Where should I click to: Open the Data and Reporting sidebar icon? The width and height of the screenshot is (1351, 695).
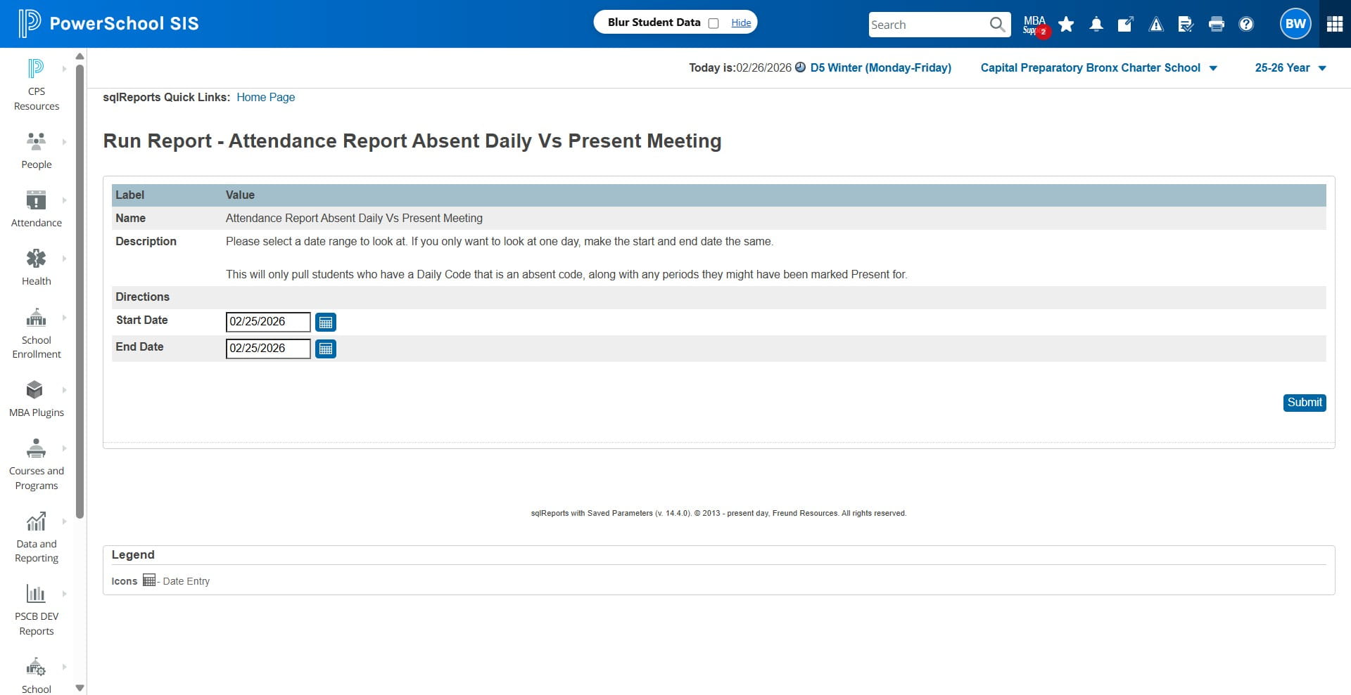click(36, 521)
